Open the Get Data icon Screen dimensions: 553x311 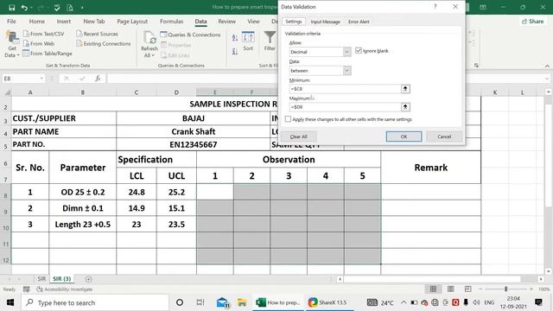click(x=11, y=37)
